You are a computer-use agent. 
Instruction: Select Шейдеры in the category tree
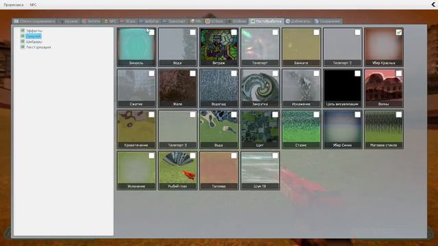[34, 42]
